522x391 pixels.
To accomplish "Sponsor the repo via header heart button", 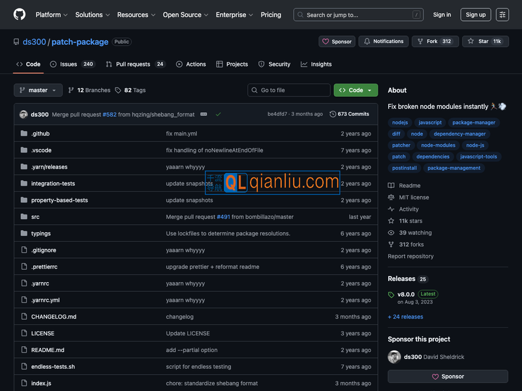I will coord(337,42).
